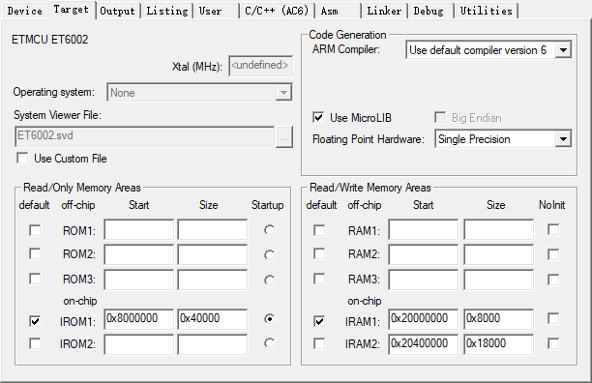The image size is (592, 383).
Task: Click the IRAM1 Size field 0x8000
Action: (499, 319)
